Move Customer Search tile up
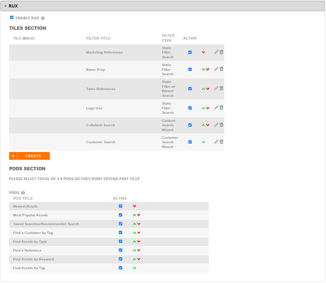Image resolution: width=326 pixels, height=283 pixels. 204,142
